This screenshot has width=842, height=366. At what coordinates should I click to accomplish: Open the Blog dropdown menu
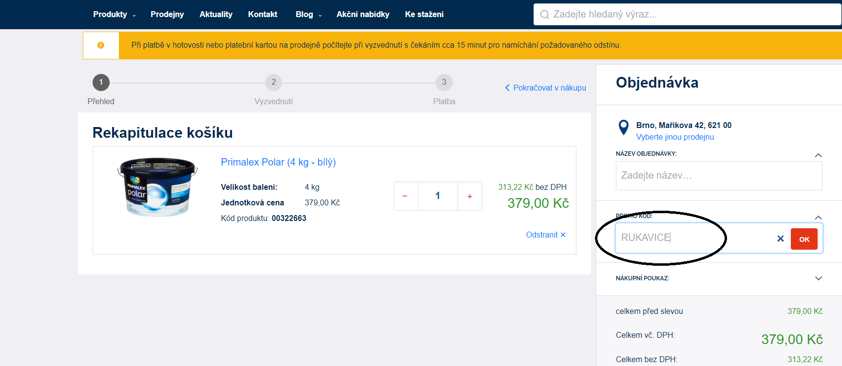tap(308, 15)
